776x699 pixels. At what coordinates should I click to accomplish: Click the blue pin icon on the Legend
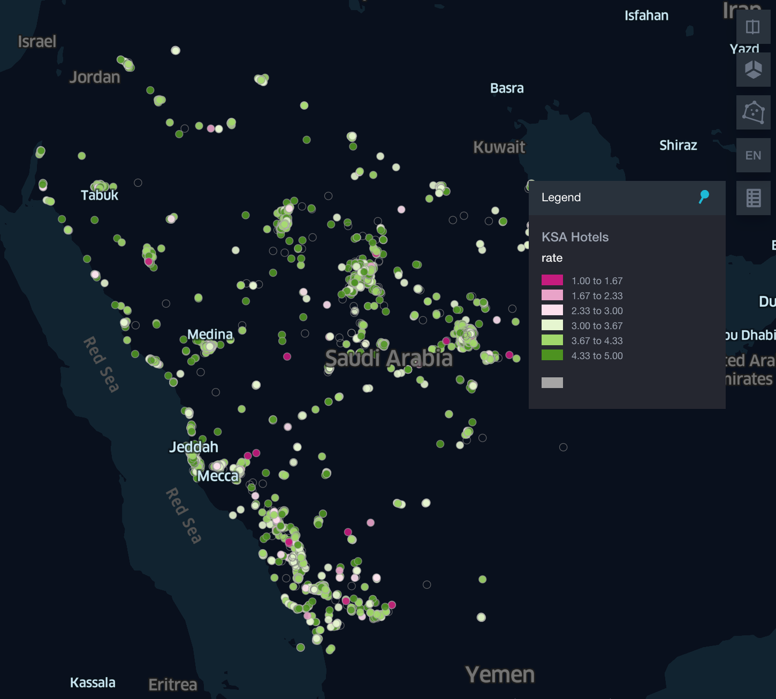pyautogui.click(x=703, y=197)
